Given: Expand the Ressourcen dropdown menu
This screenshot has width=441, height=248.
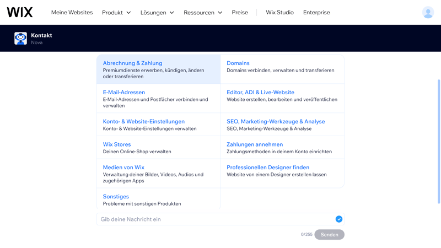Looking at the screenshot, I should pos(203,12).
